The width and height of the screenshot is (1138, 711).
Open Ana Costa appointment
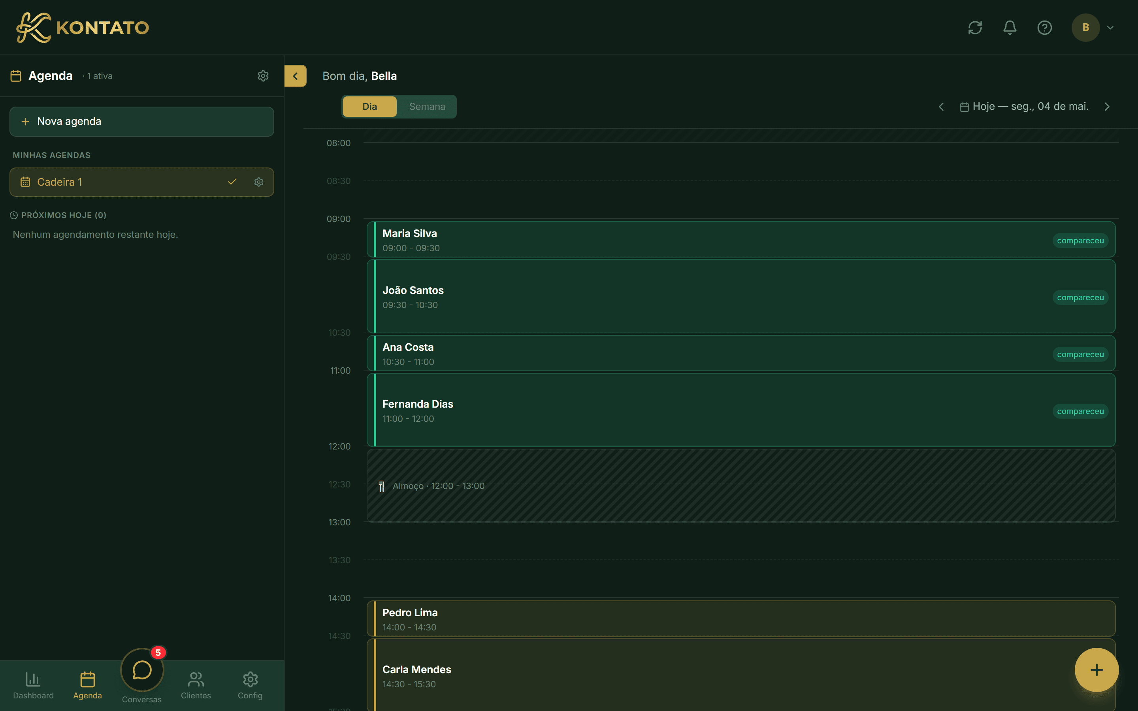[x=741, y=353]
